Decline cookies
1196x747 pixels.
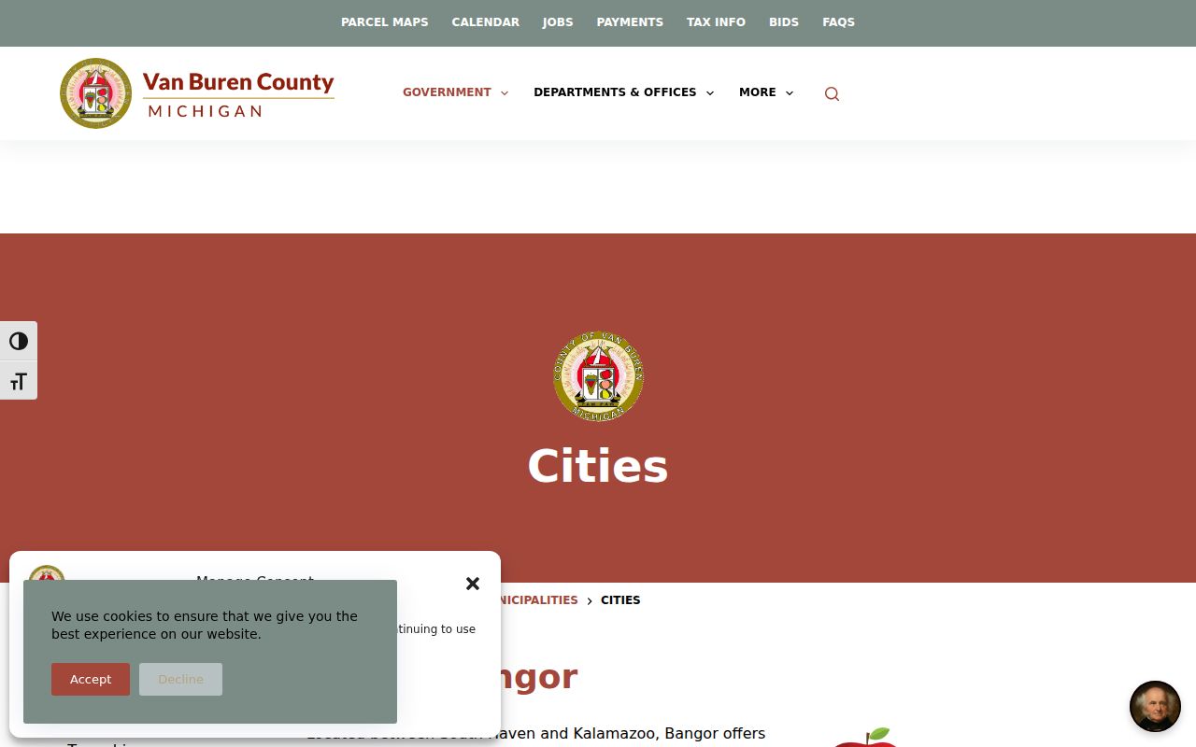pos(180,680)
